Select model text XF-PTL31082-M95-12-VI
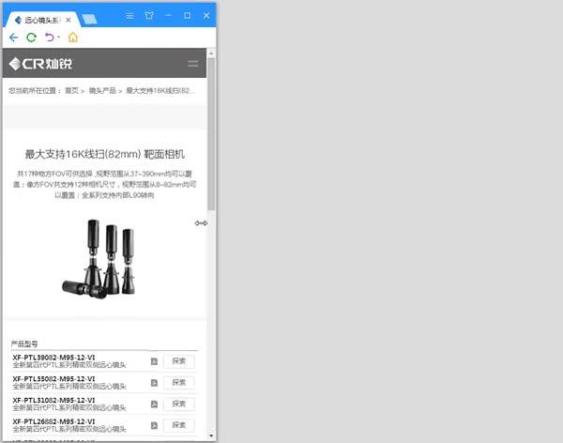This screenshot has height=443, width=563. 53,400
